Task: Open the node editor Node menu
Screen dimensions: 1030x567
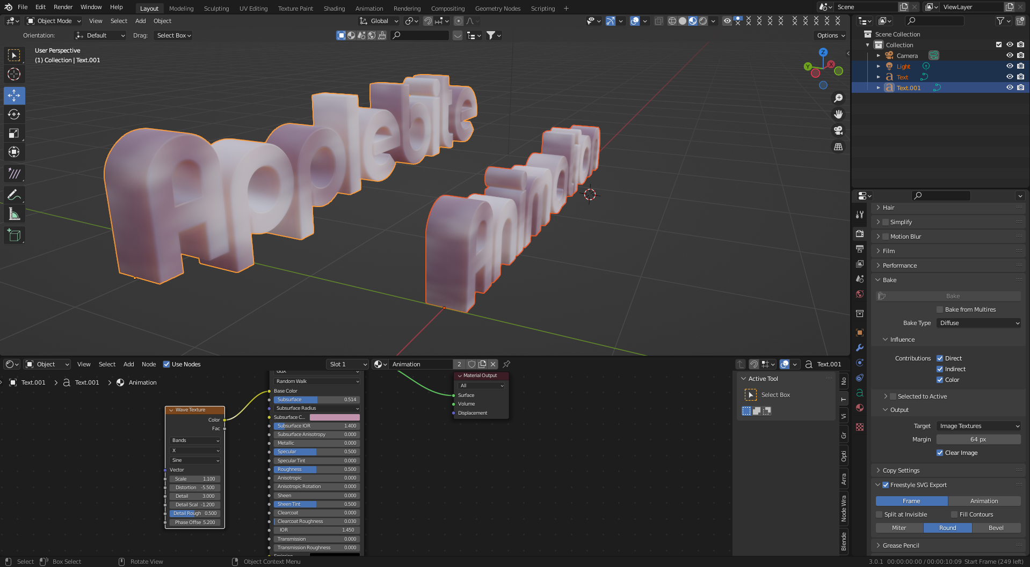Action: click(149, 364)
